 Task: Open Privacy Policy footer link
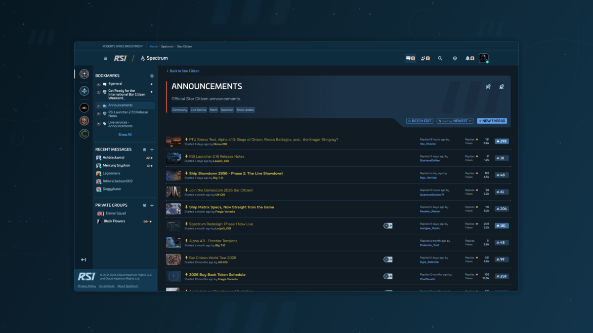coord(87,286)
